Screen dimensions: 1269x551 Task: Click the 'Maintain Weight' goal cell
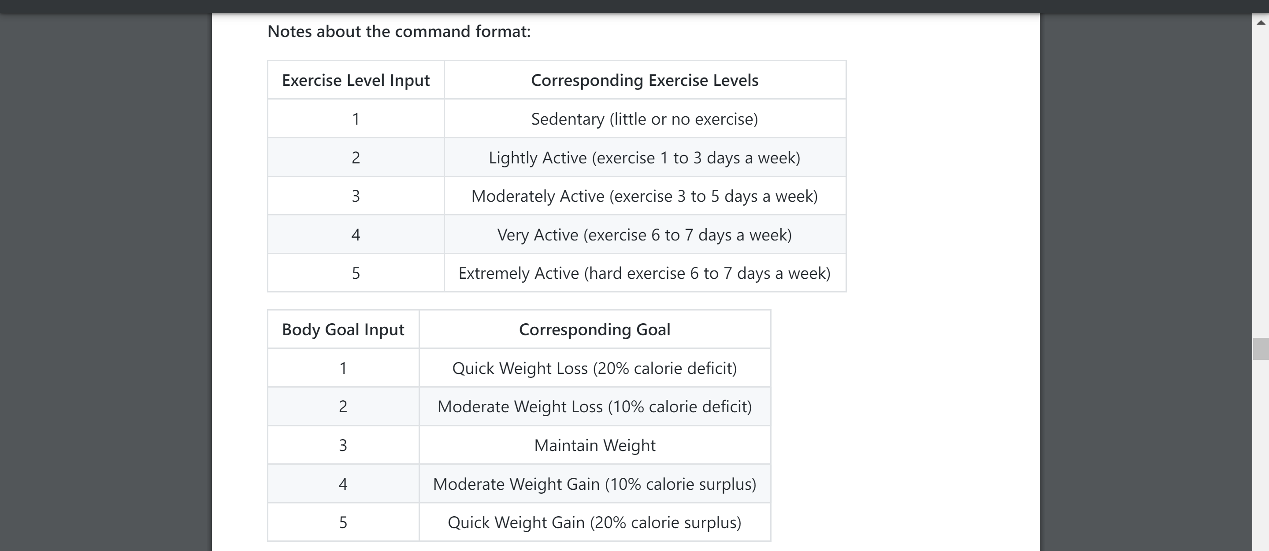click(x=594, y=445)
